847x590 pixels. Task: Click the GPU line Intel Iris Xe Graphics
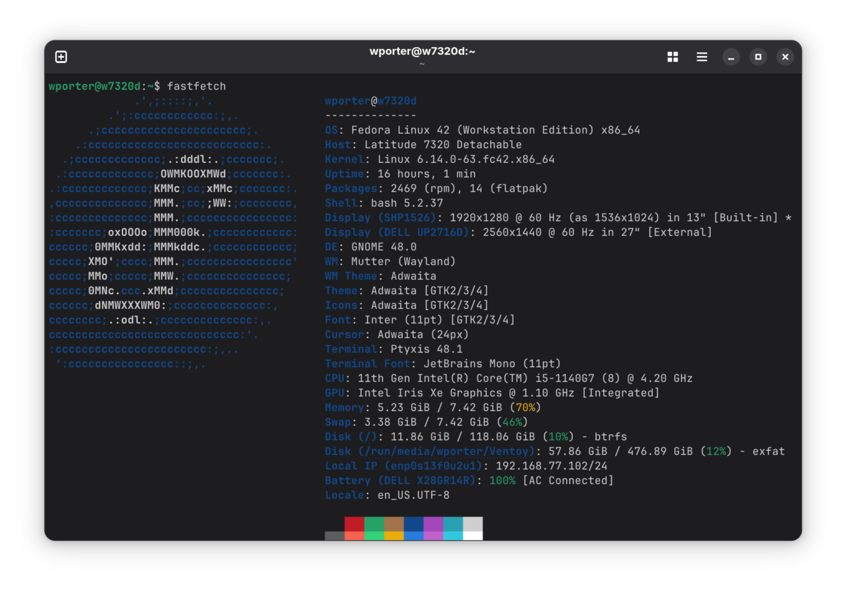pyautogui.click(x=493, y=393)
